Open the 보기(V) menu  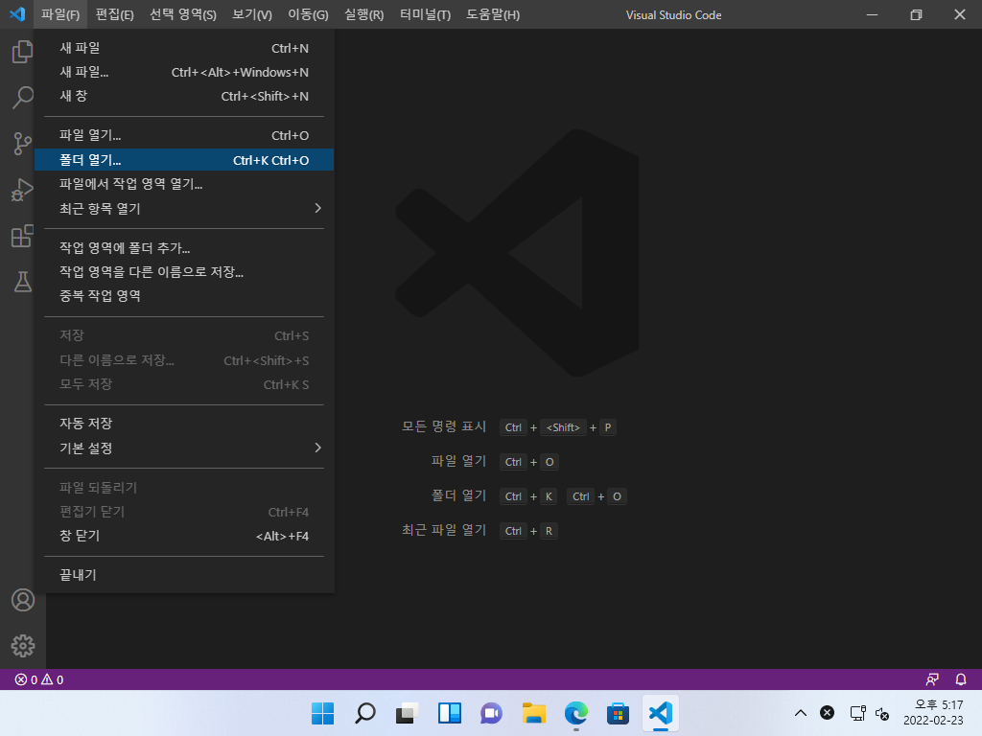pyautogui.click(x=252, y=14)
